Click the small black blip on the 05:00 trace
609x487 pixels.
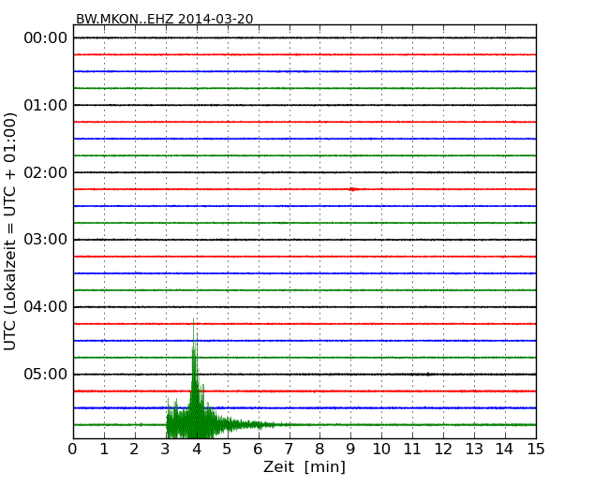[428, 375]
